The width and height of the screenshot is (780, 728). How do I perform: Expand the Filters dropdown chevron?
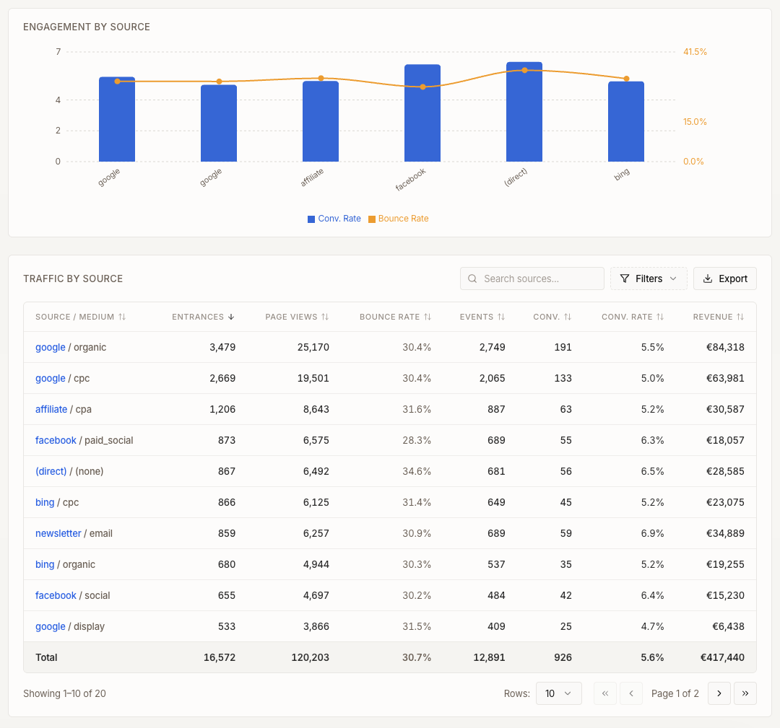tap(673, 279)
